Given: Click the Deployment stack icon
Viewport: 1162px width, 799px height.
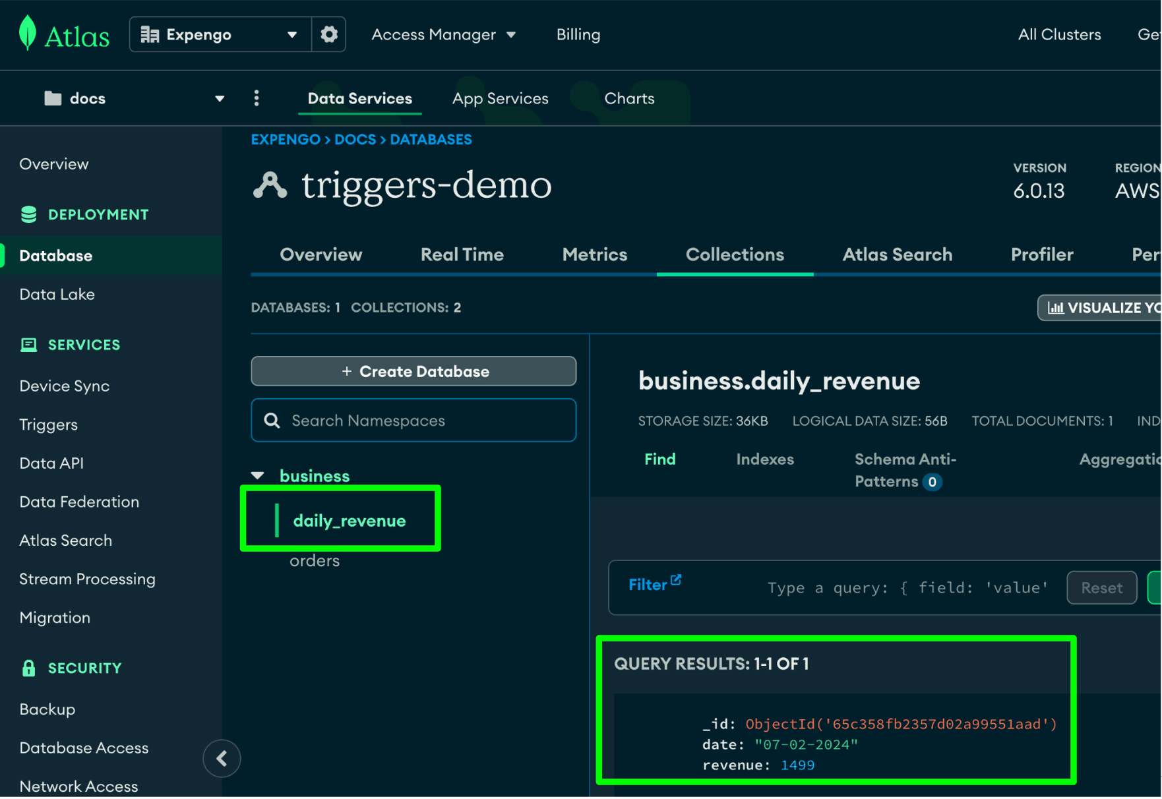Looking at the screenshot, I should tap(28, 215).
